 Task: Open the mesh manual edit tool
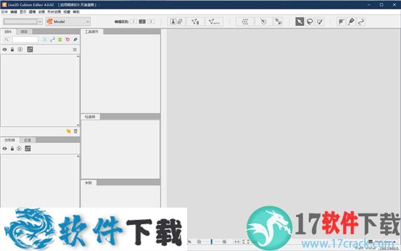click(195, 22)
